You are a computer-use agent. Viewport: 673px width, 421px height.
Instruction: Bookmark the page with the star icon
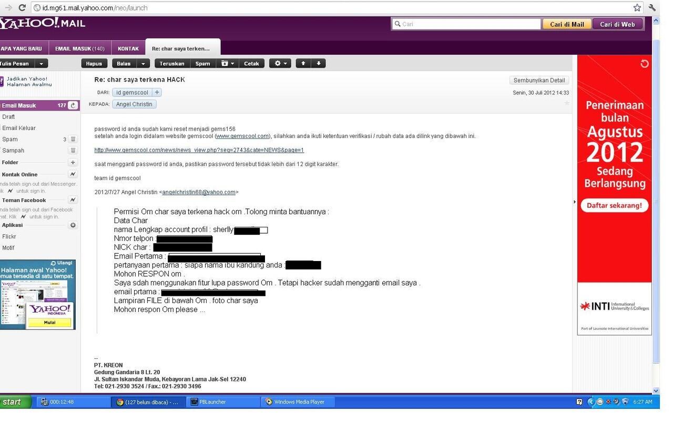pos(637,7)
